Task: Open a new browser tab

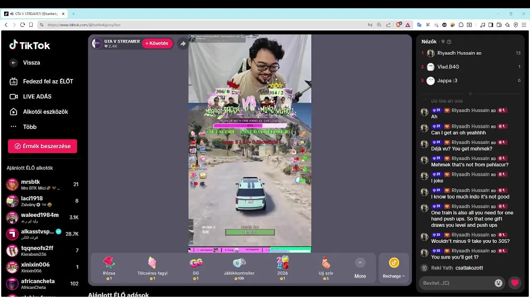Action: pos(73,14)
